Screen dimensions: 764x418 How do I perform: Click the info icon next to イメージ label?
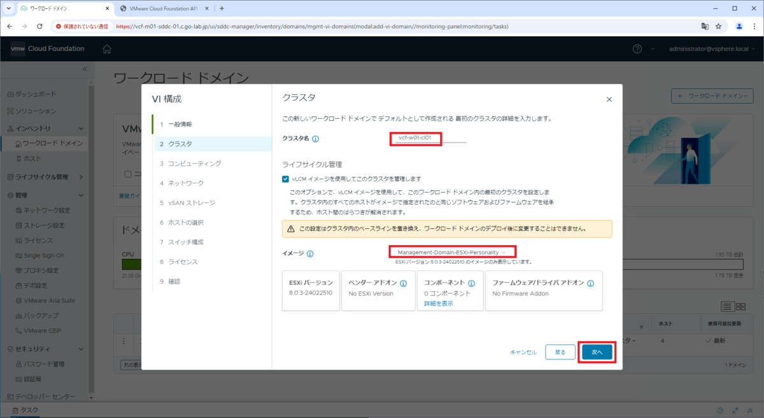[x=310, y=253]
